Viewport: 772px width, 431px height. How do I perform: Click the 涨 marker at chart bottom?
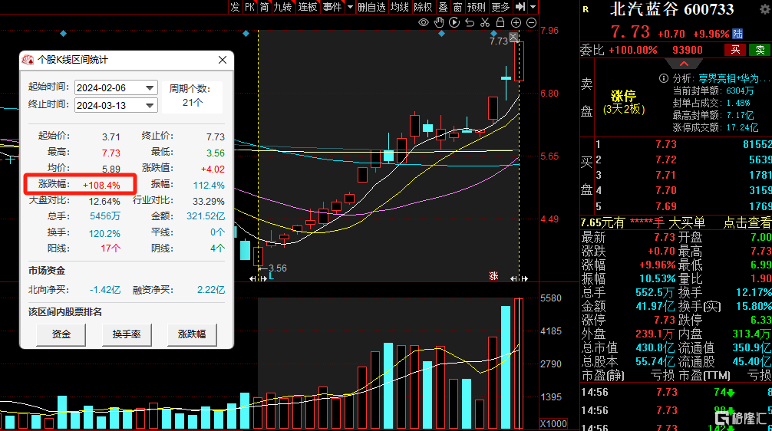(493, 276)
